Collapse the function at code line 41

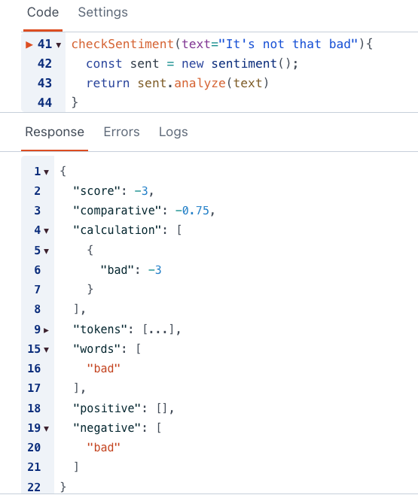pos(59,45)
